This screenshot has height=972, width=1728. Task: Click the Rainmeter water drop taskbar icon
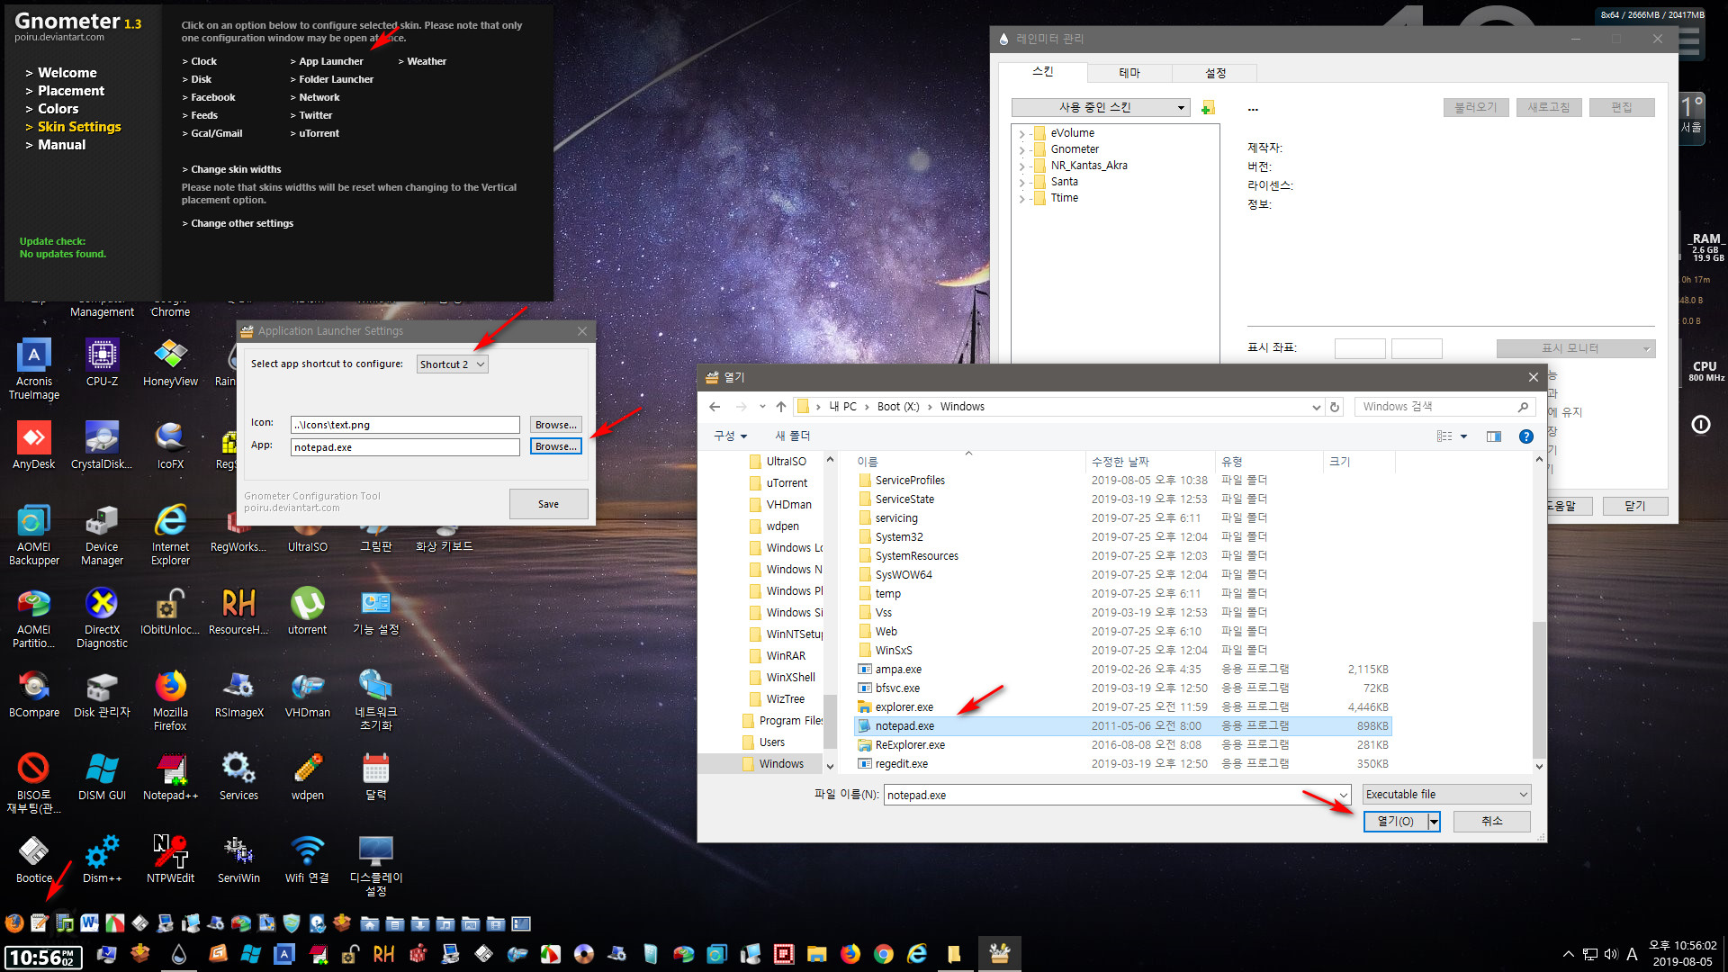(x=178, y=954)
